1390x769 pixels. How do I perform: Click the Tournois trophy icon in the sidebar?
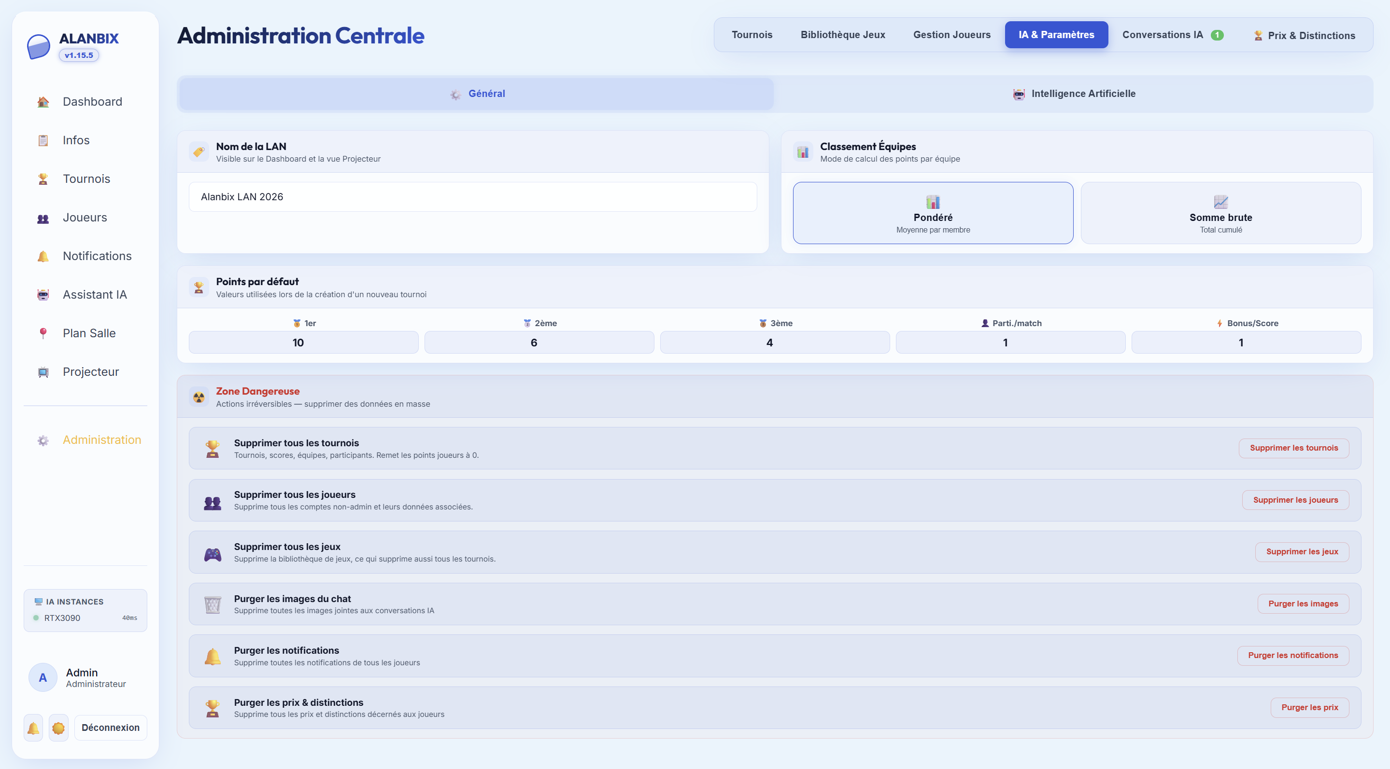[43, 179]
